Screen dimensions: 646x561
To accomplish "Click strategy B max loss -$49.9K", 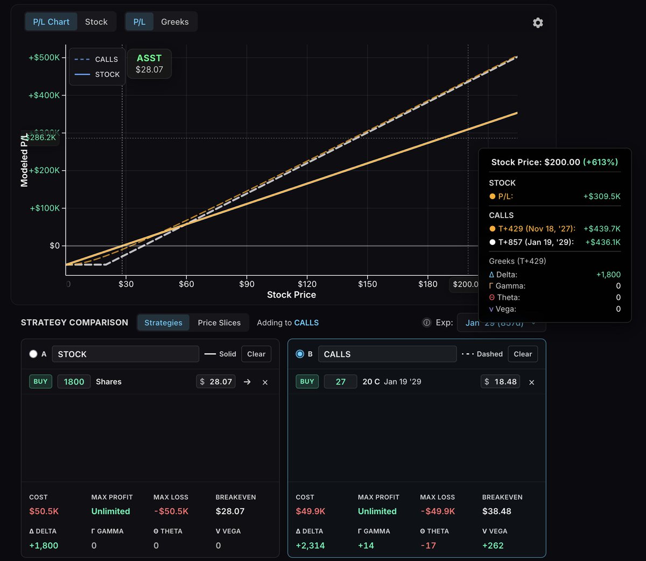I will tap(437, 511).
